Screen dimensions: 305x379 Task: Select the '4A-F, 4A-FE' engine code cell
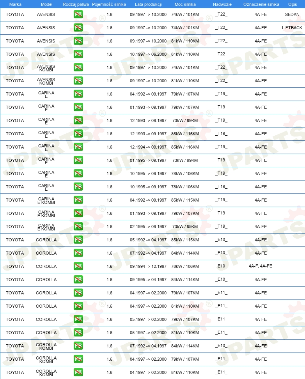tap(261, 266)
